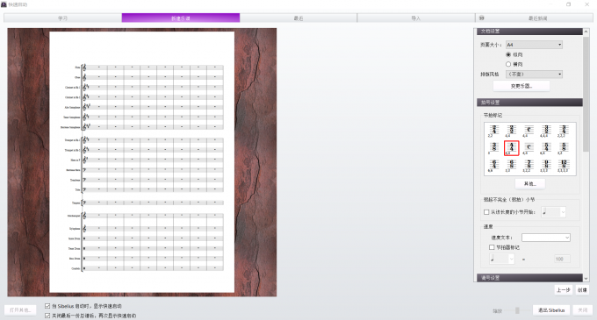Open the tempo text 速度文本 dropdown
597x320 pixels.
[545, 238]
